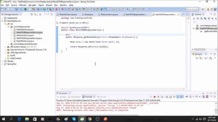Open Skype from taskbar
The width and height of the screenshot is (218, 122).
pos(74,119)
